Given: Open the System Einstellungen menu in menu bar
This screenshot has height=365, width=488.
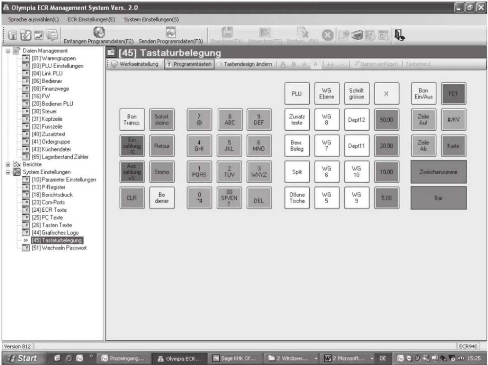Looking at the screenshot, I should (x=151, y=20).
